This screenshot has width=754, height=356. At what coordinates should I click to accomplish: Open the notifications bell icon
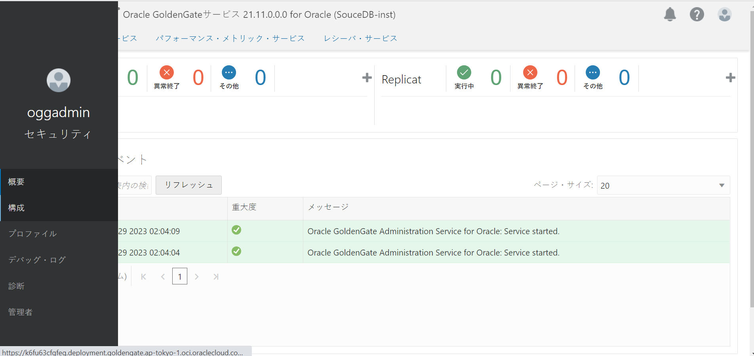pos(670,15)
